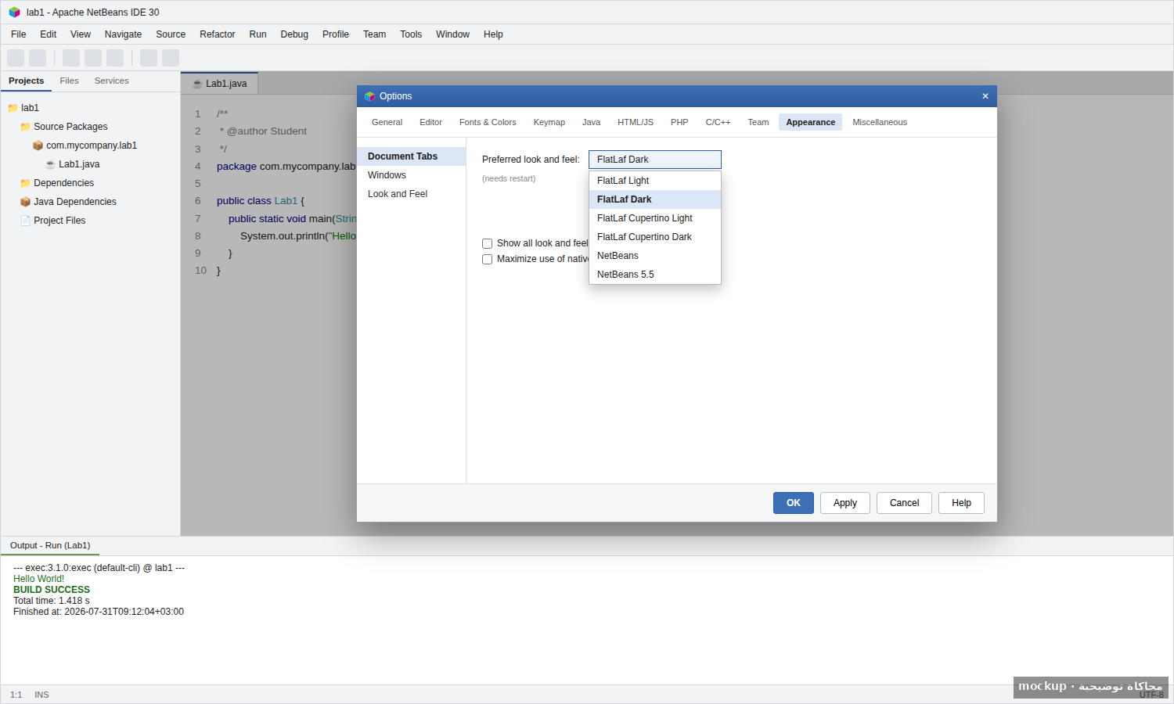
Task: Click the coffee cup icon on the Lab1.java editor tab
Action: click(x=197, y=84)
